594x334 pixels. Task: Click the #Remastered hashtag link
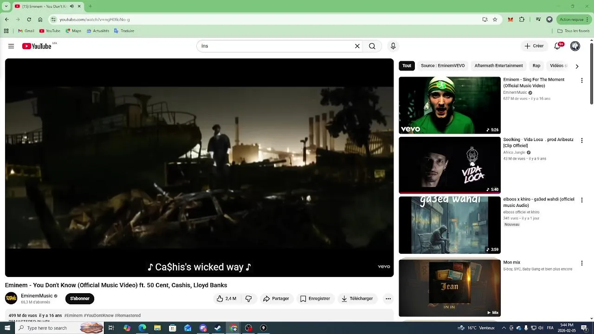[128, 315]
